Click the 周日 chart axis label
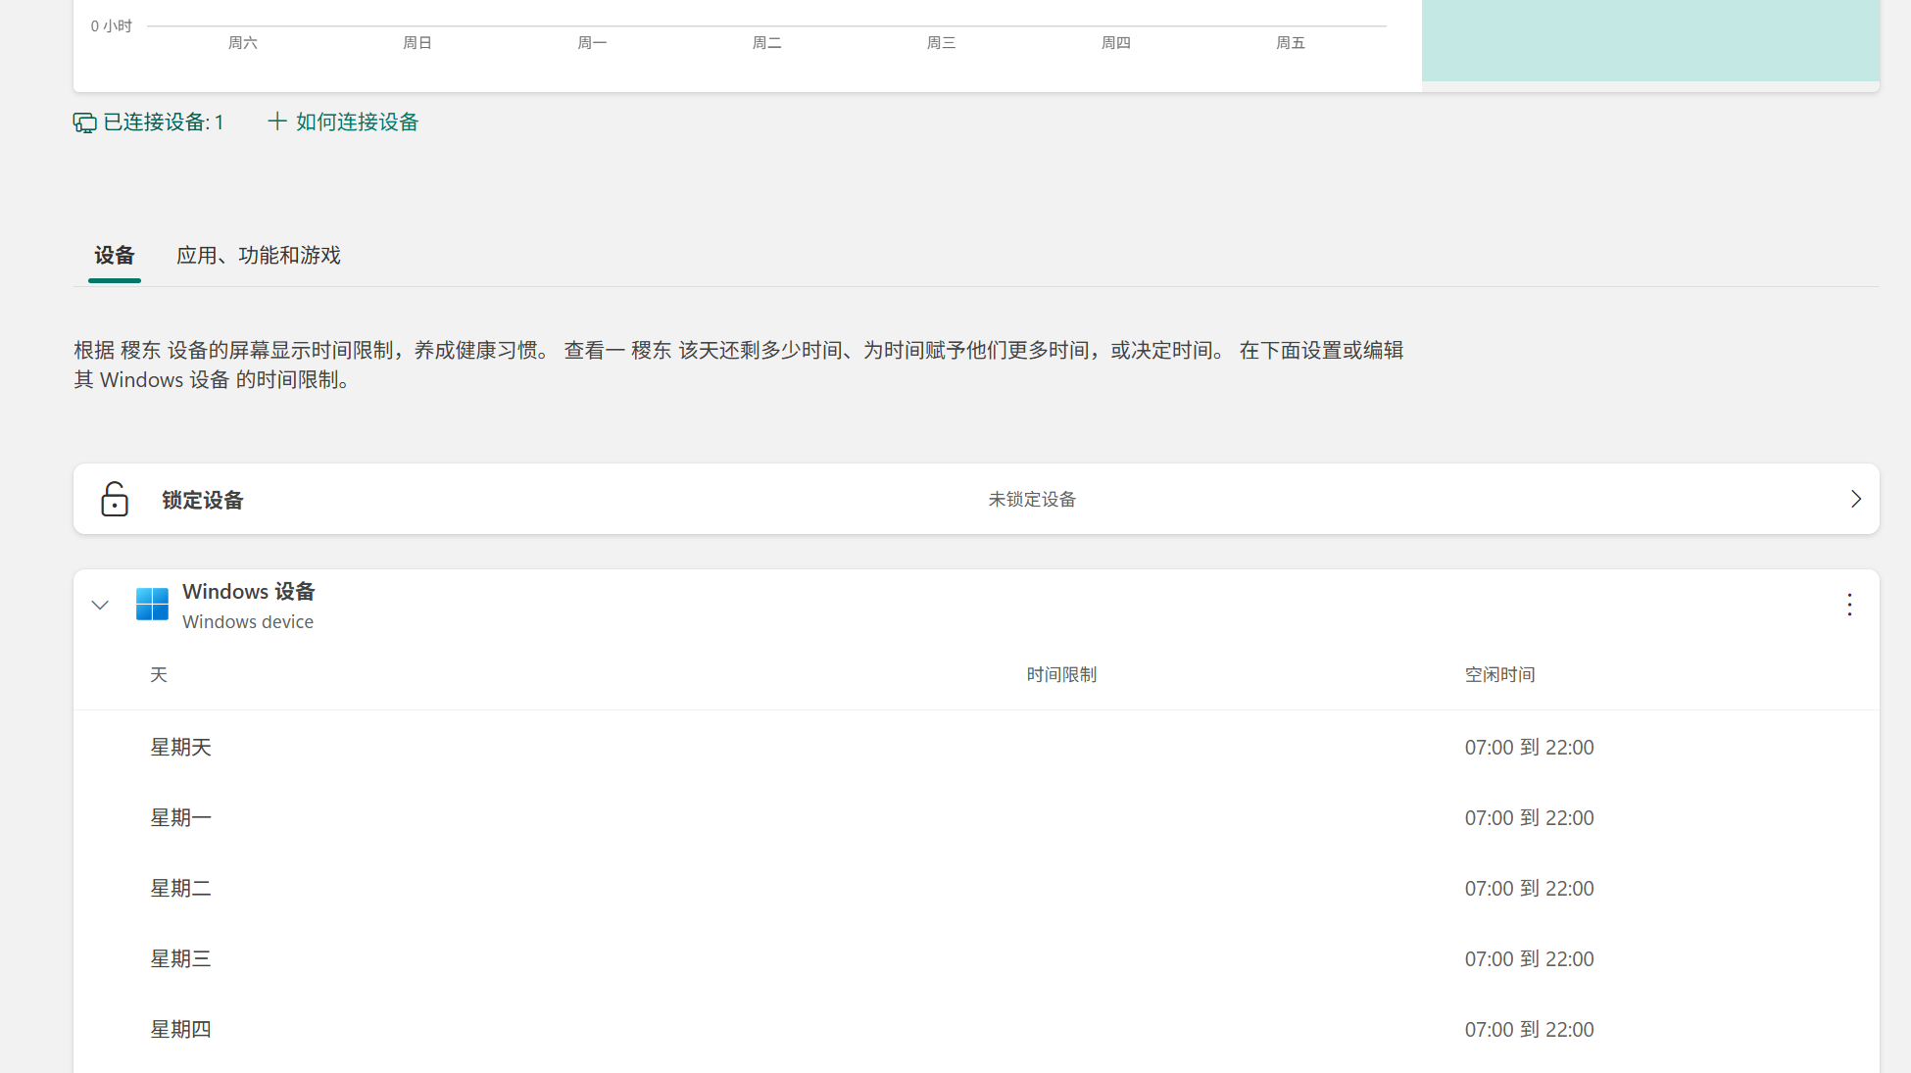Viewport: 1911px width, 1073px height. 417,42
